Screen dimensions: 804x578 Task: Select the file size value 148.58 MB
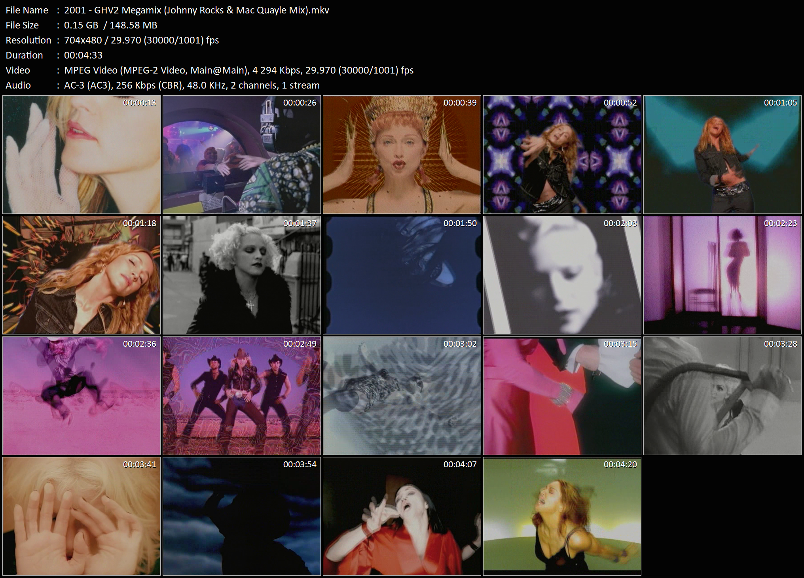point(133,25)
